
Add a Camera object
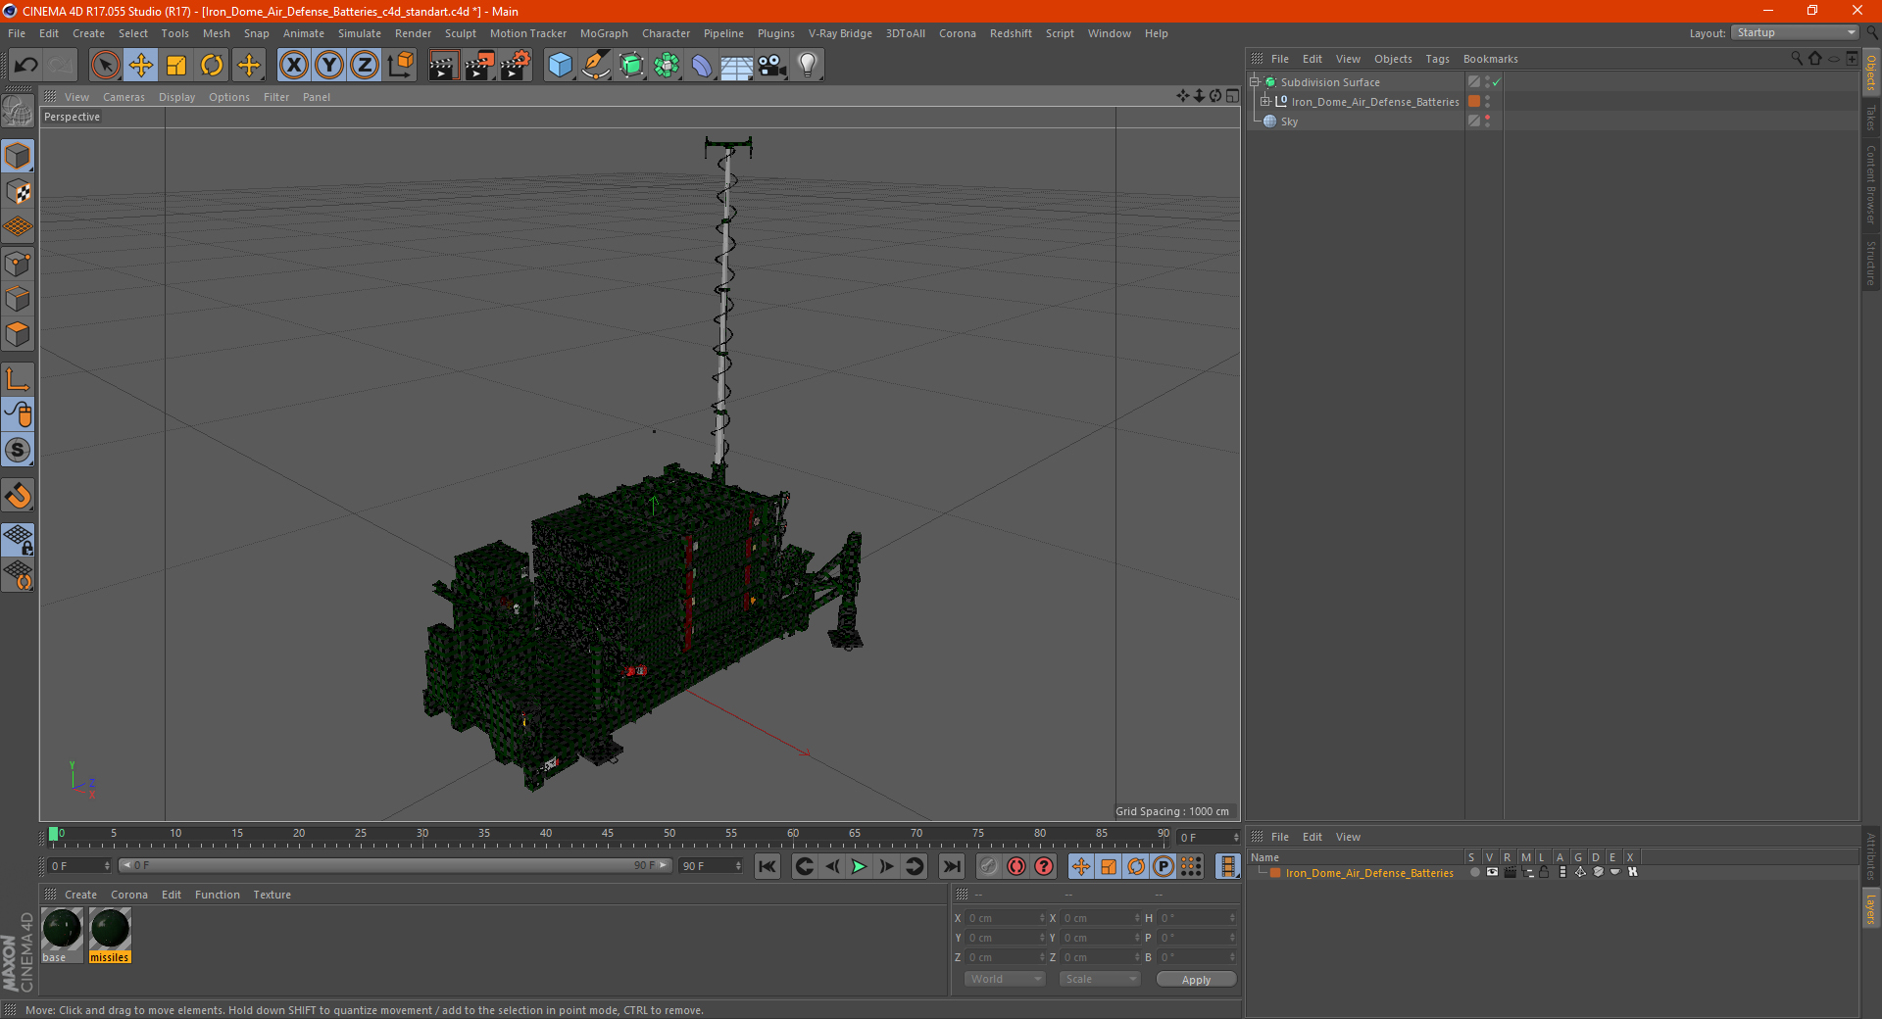(x=772, y=66)
